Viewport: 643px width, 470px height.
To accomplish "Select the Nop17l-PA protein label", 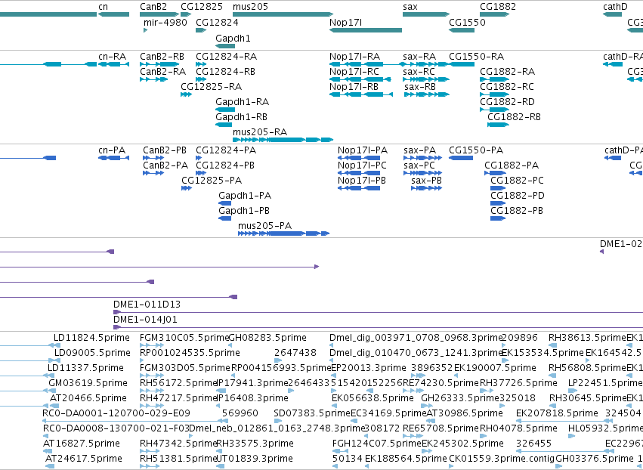I will (x=363, y=150).
